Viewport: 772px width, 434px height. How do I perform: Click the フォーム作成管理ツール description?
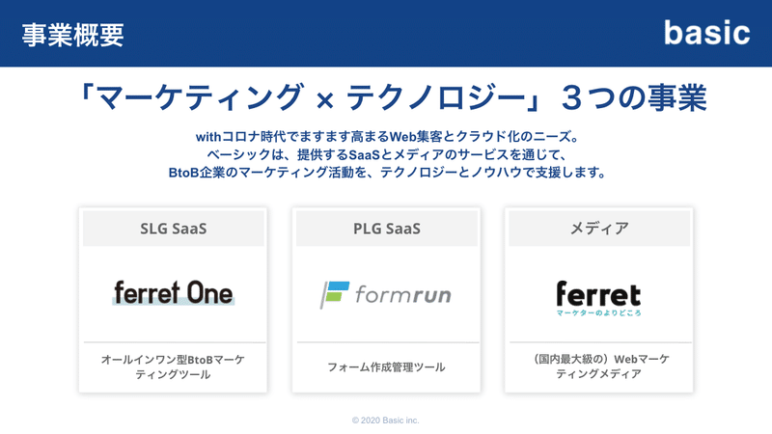[x=386, y=367]
